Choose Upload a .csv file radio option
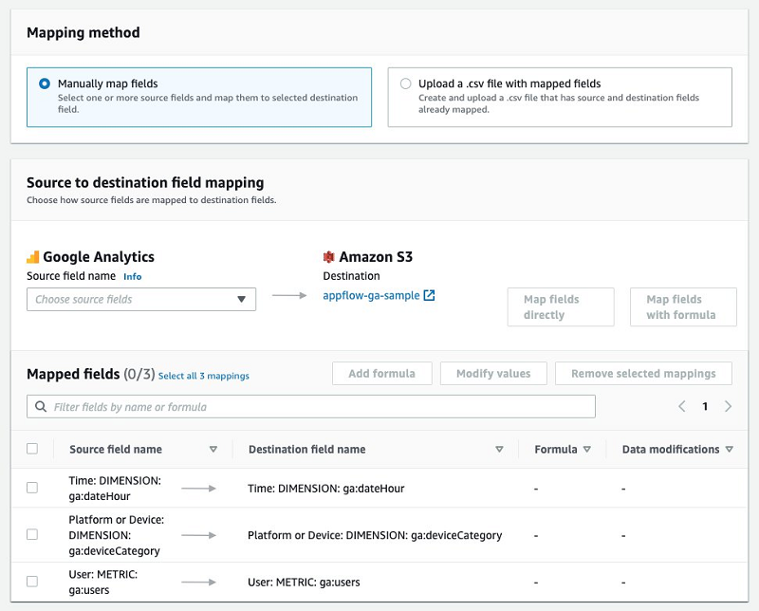The image size is (759, 611). point(406,83)
